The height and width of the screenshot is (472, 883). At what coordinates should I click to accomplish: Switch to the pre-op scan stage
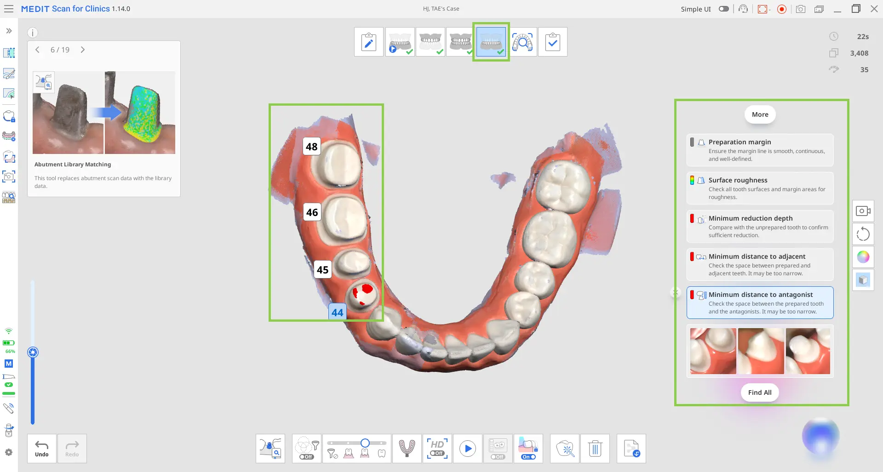tap(400, 42)
